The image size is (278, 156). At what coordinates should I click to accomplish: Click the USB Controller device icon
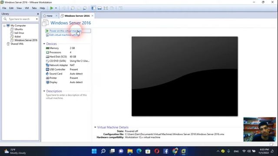[x=47, y=69]
